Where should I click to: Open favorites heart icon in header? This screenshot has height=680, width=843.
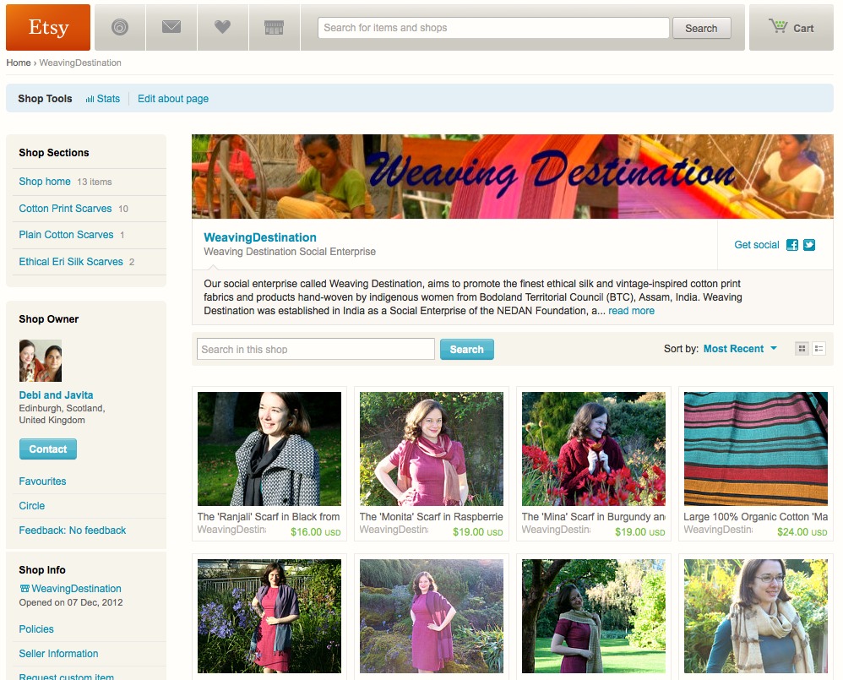[x=223, y=27]
